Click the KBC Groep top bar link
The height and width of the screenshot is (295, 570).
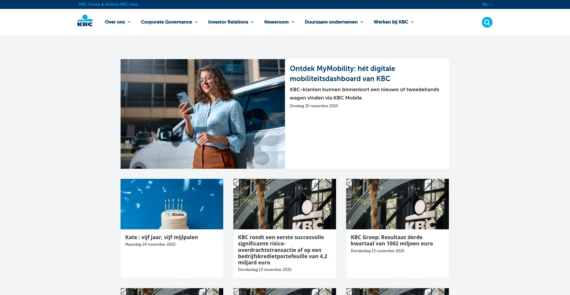(89, 4)
